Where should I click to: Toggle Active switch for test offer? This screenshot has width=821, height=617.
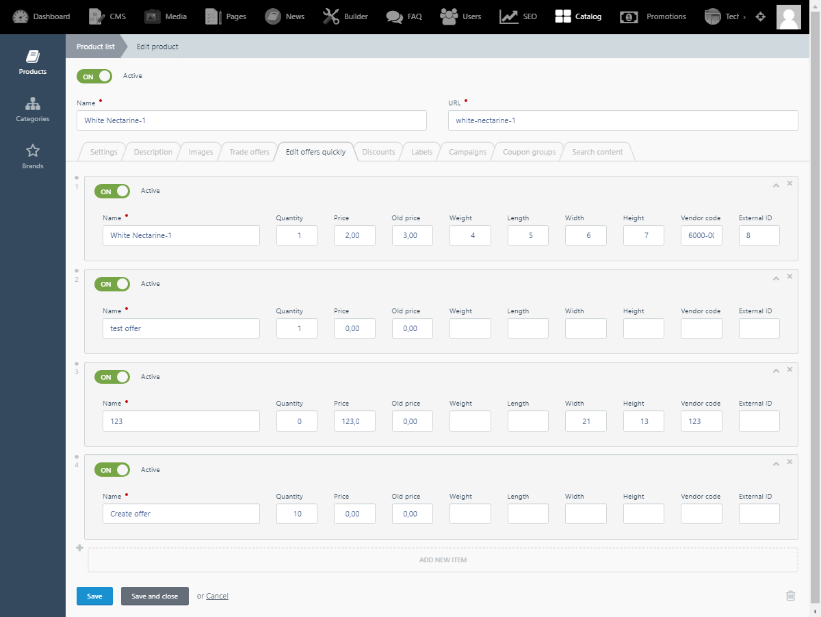tap(112, 284)
